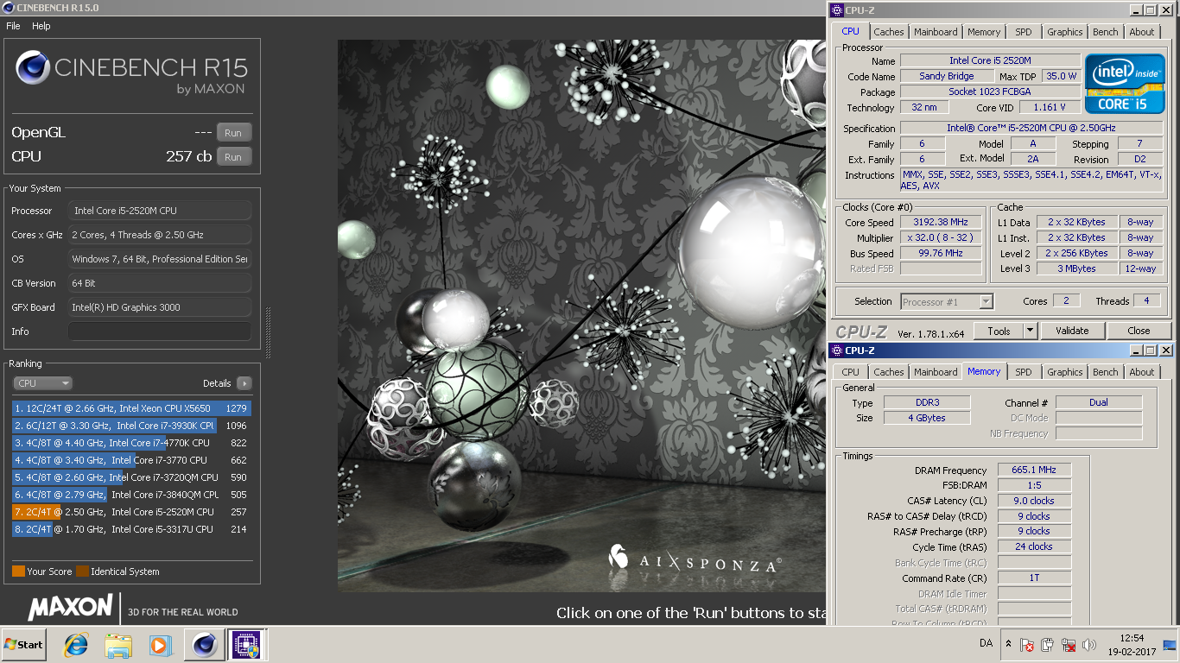Open About tab in lower CPU-Z window
The height and width of the screenshot is (663, 1180).
1142,372
